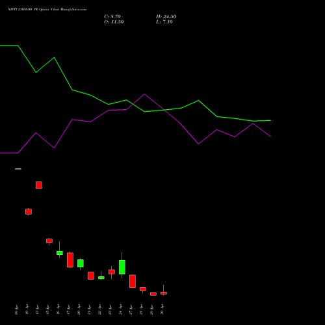Click the 13 Apr date label on the axis
This screenshot has width=325, height=325.
pos(38,310)
